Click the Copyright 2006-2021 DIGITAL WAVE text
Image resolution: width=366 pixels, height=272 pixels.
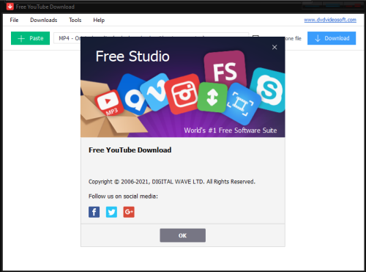click(x=172, y=182)
